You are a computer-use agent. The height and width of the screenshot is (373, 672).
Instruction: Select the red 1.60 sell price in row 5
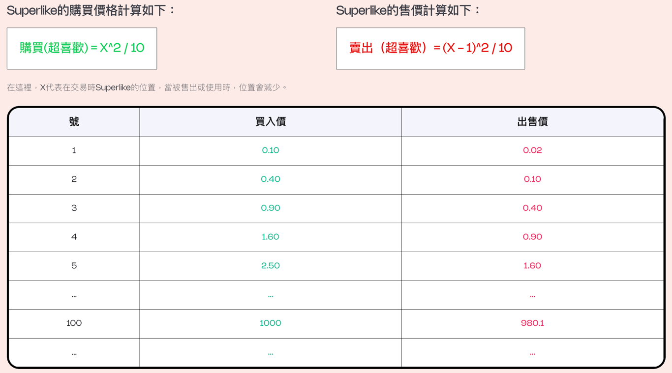coord(532,266)
